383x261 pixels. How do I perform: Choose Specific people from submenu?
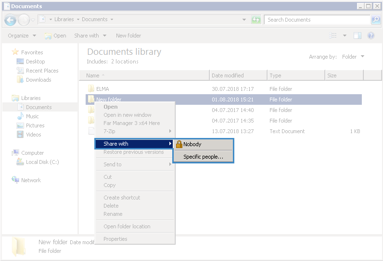[x=203, y=157]
